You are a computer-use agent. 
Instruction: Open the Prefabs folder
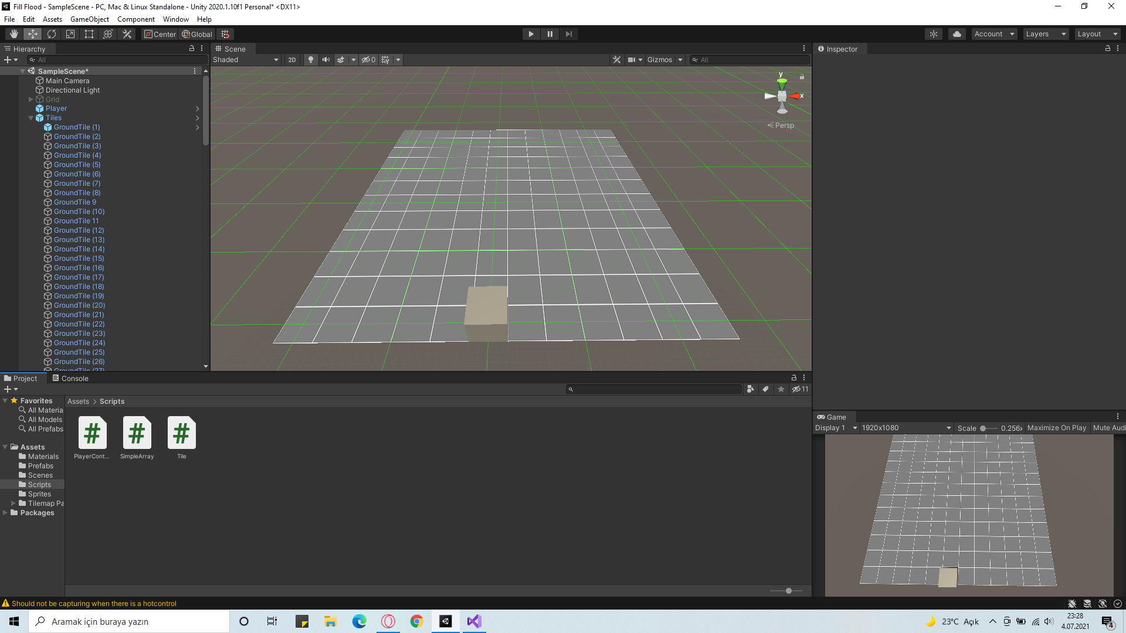click(40, 466)
